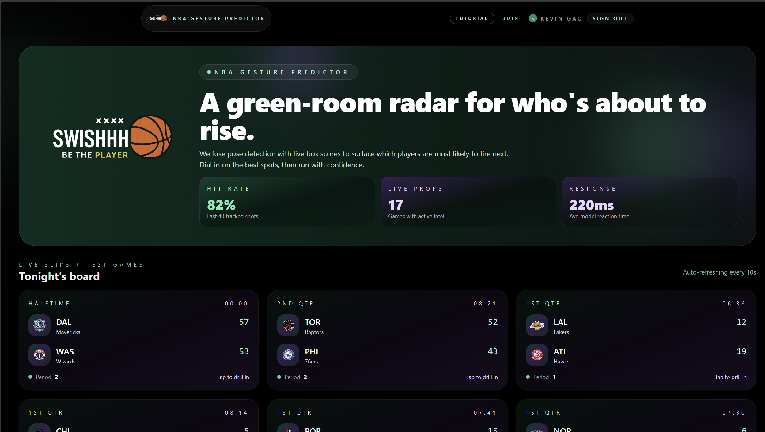Click the Philadelphia 76ers team logo
Image resolution: width=765 pixels, height=432 pixels.
coord(288,354)
